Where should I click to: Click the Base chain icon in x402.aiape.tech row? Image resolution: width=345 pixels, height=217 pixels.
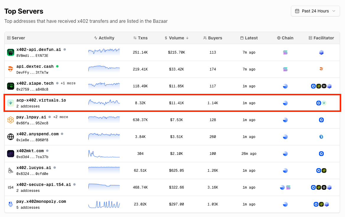(285, 86)
